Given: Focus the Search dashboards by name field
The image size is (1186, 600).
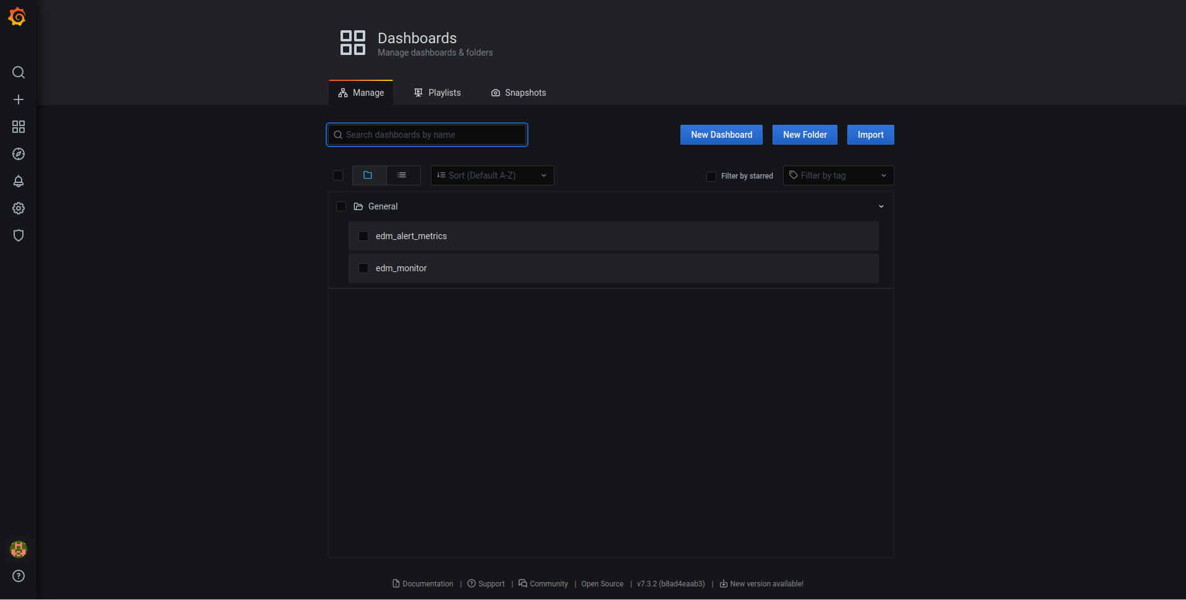Looking at the screenshot, I should point(427,135).
